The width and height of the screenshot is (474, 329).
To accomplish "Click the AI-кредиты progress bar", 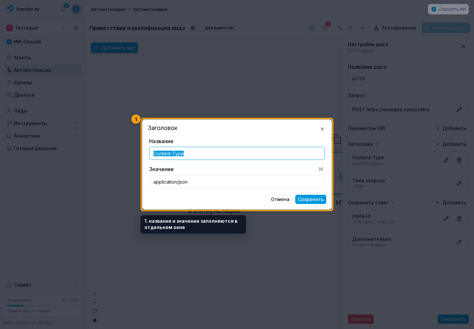I will coord(43,306).
